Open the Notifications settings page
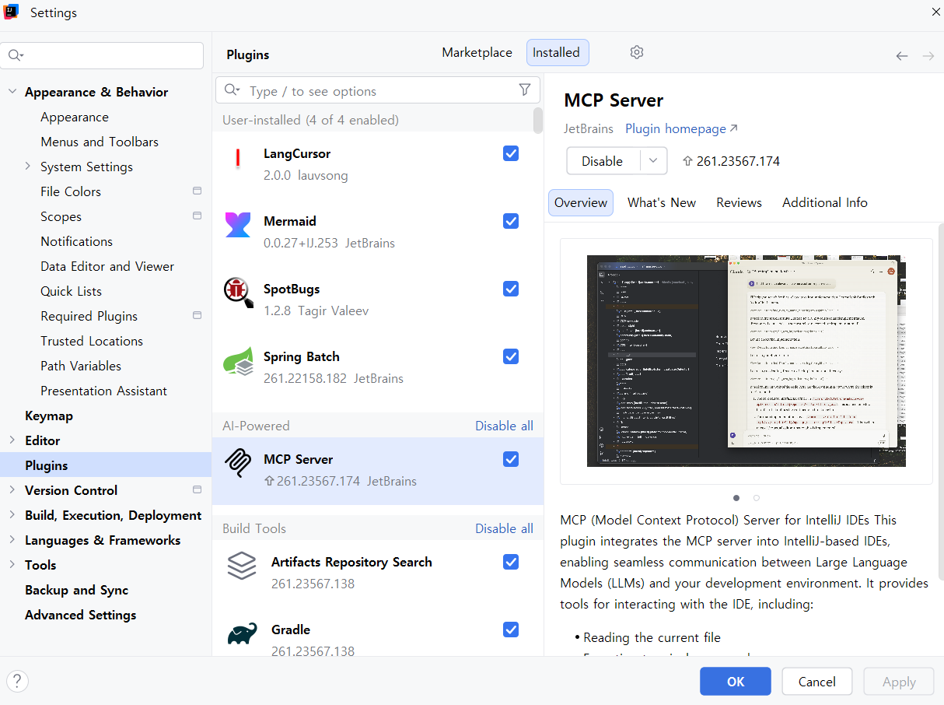944x705 pixels. [x=76, y=241]
